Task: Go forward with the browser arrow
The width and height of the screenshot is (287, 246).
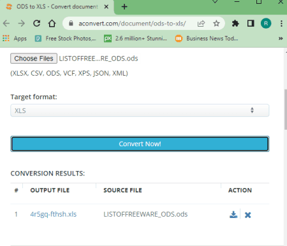Action: (22, 24)
